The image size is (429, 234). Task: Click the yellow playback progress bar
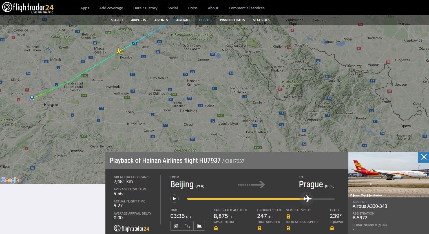point(245,199)
